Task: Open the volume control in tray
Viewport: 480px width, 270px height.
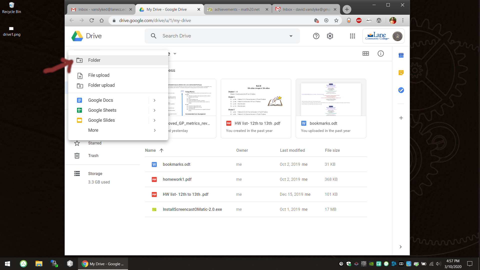Action: tap(438, 264)
